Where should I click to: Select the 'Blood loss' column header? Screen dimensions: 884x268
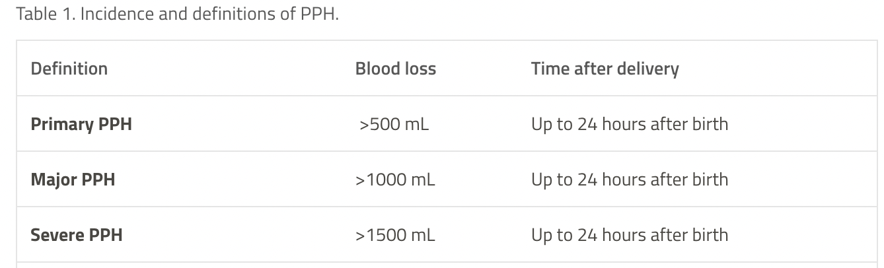[396, 69]
